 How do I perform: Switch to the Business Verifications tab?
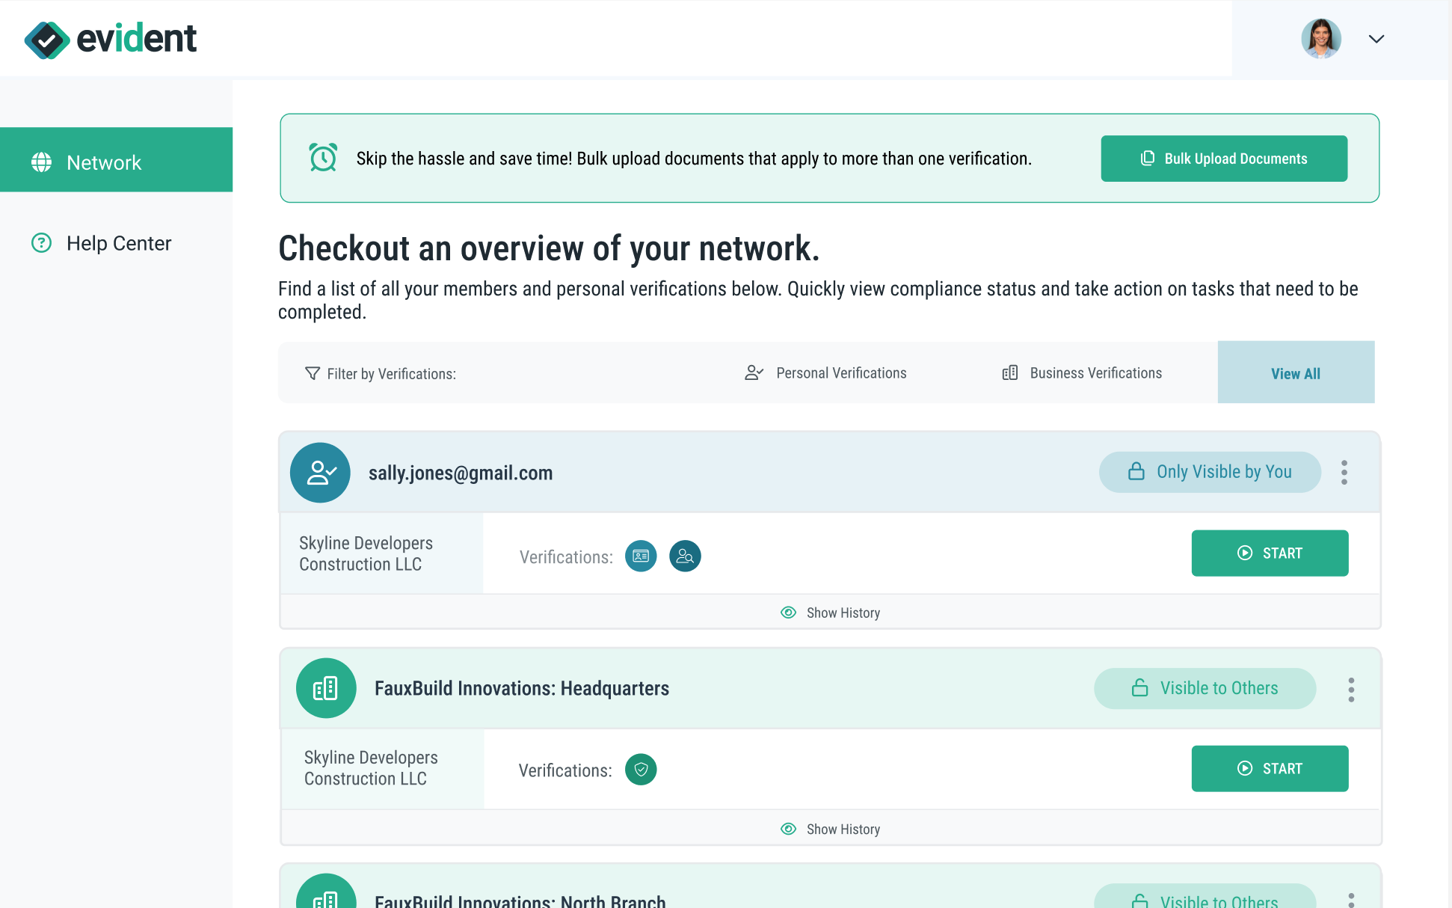pos(1081,372)
